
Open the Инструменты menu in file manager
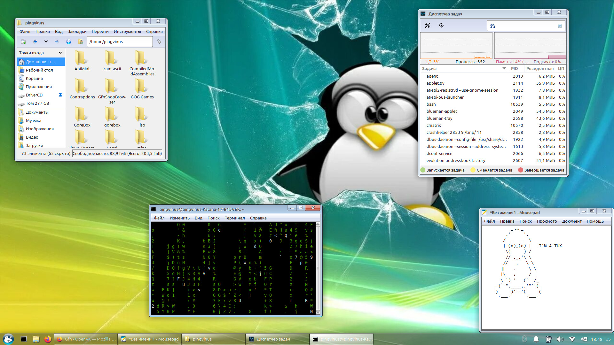coord(127,31)
